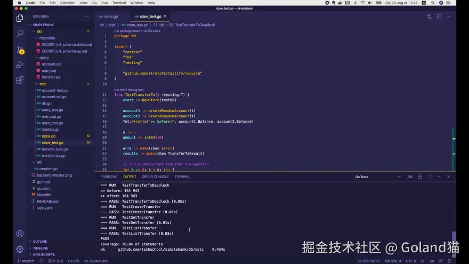This screenshot has height=264, width=469.
Task: Split the editor to the right
Action: [439, 17]
